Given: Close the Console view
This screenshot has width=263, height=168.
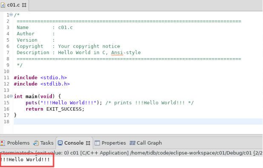Looking at the screenshot, I should click(x=88, y=143).
